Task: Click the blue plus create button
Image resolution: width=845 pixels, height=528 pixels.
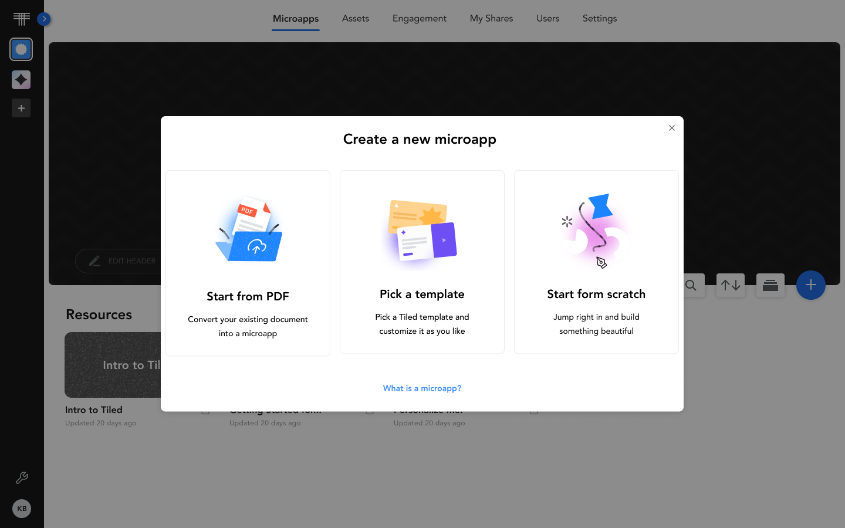Action: coord(811,285)
